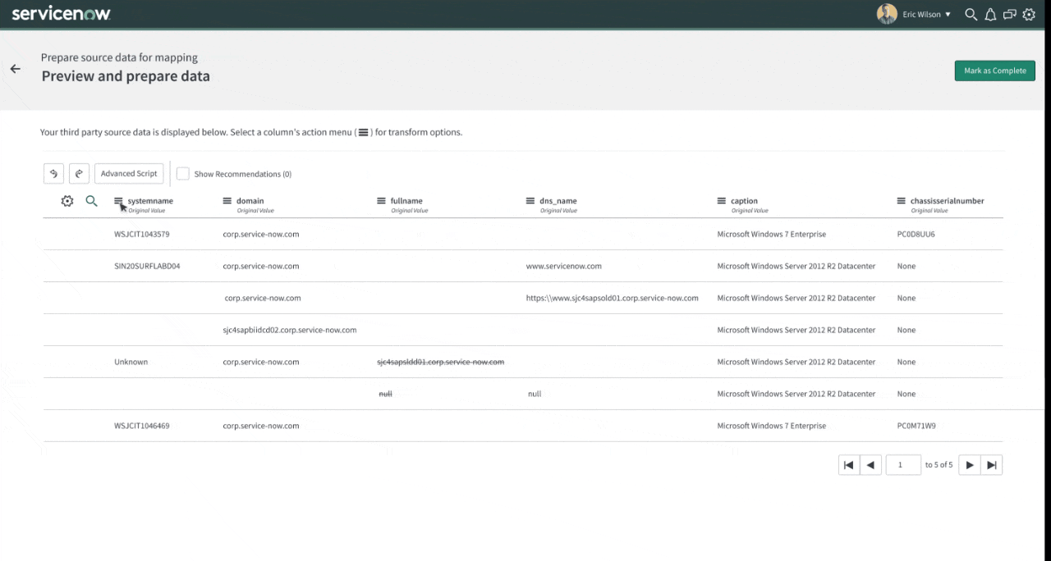Click Microsoft Windows 7 Enterprise in WSJCIT1043579 row

[x=772, y=235]
